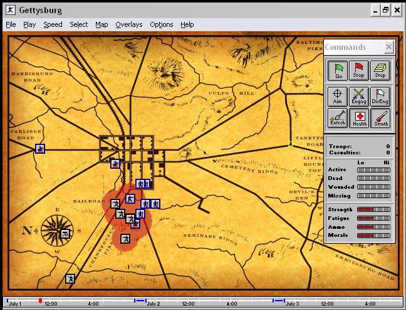Select the Entrch shovel command
Viewport: 406px width, 310px height.
pos(337,118)
